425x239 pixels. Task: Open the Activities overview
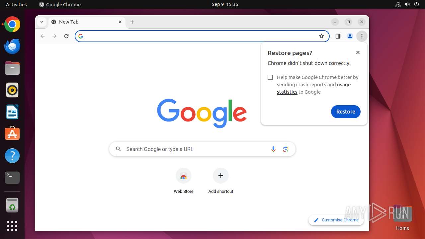(16, 4)
